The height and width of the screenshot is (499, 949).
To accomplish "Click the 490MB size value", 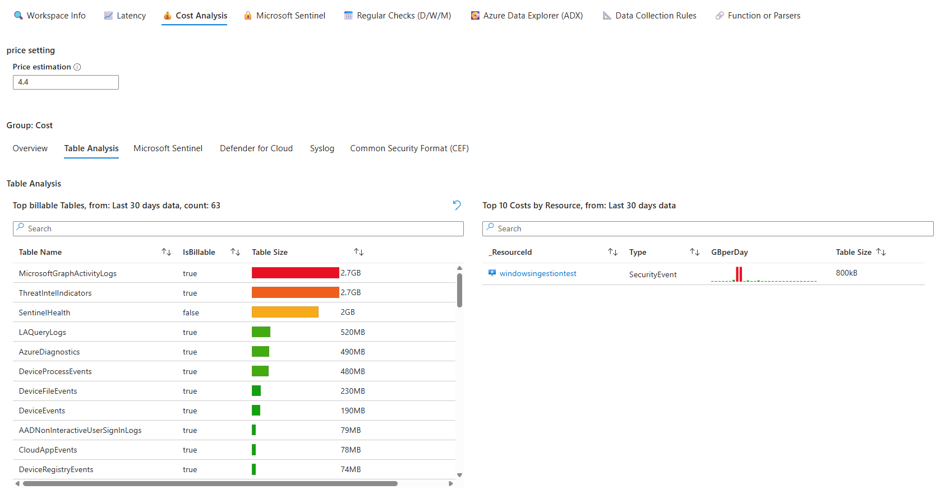I will click(353, 352).
